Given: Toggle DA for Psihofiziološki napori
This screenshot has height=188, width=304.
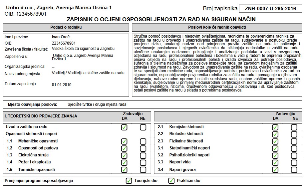Looking at the screenshot, I should (275, 155).
